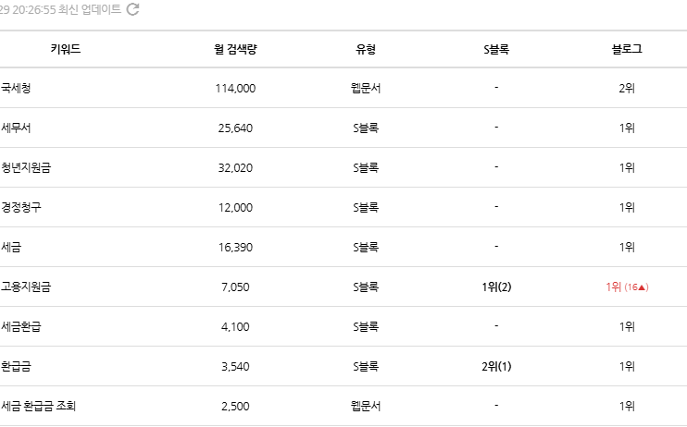
Task: Open the 환급금 keyword
Action: [x=17, y=367]
